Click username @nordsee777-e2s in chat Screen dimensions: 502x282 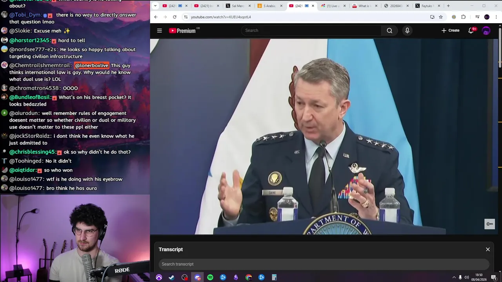pos(33,49)
